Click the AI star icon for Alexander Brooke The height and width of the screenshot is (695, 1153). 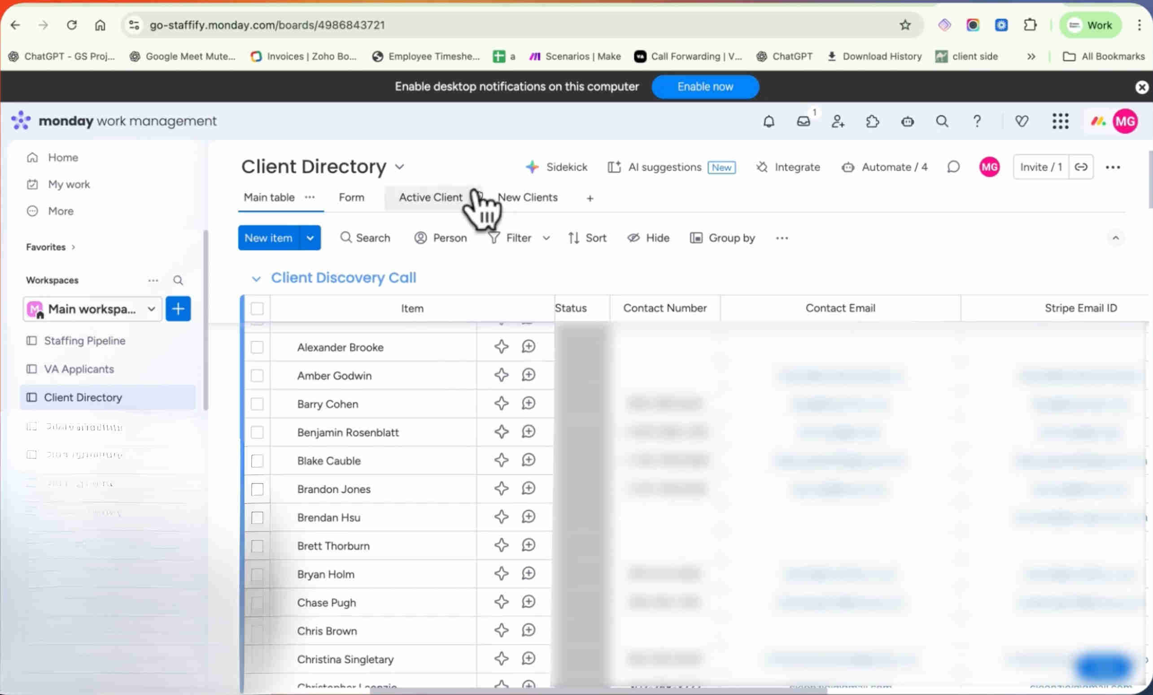pyautogui.click(x=501, y=347)
